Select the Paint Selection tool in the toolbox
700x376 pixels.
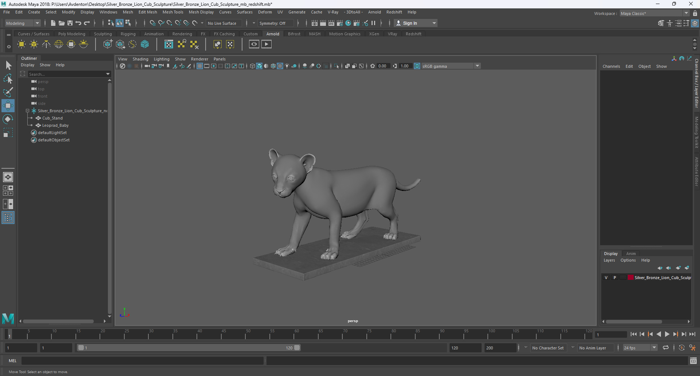click(x=8, y=92)
